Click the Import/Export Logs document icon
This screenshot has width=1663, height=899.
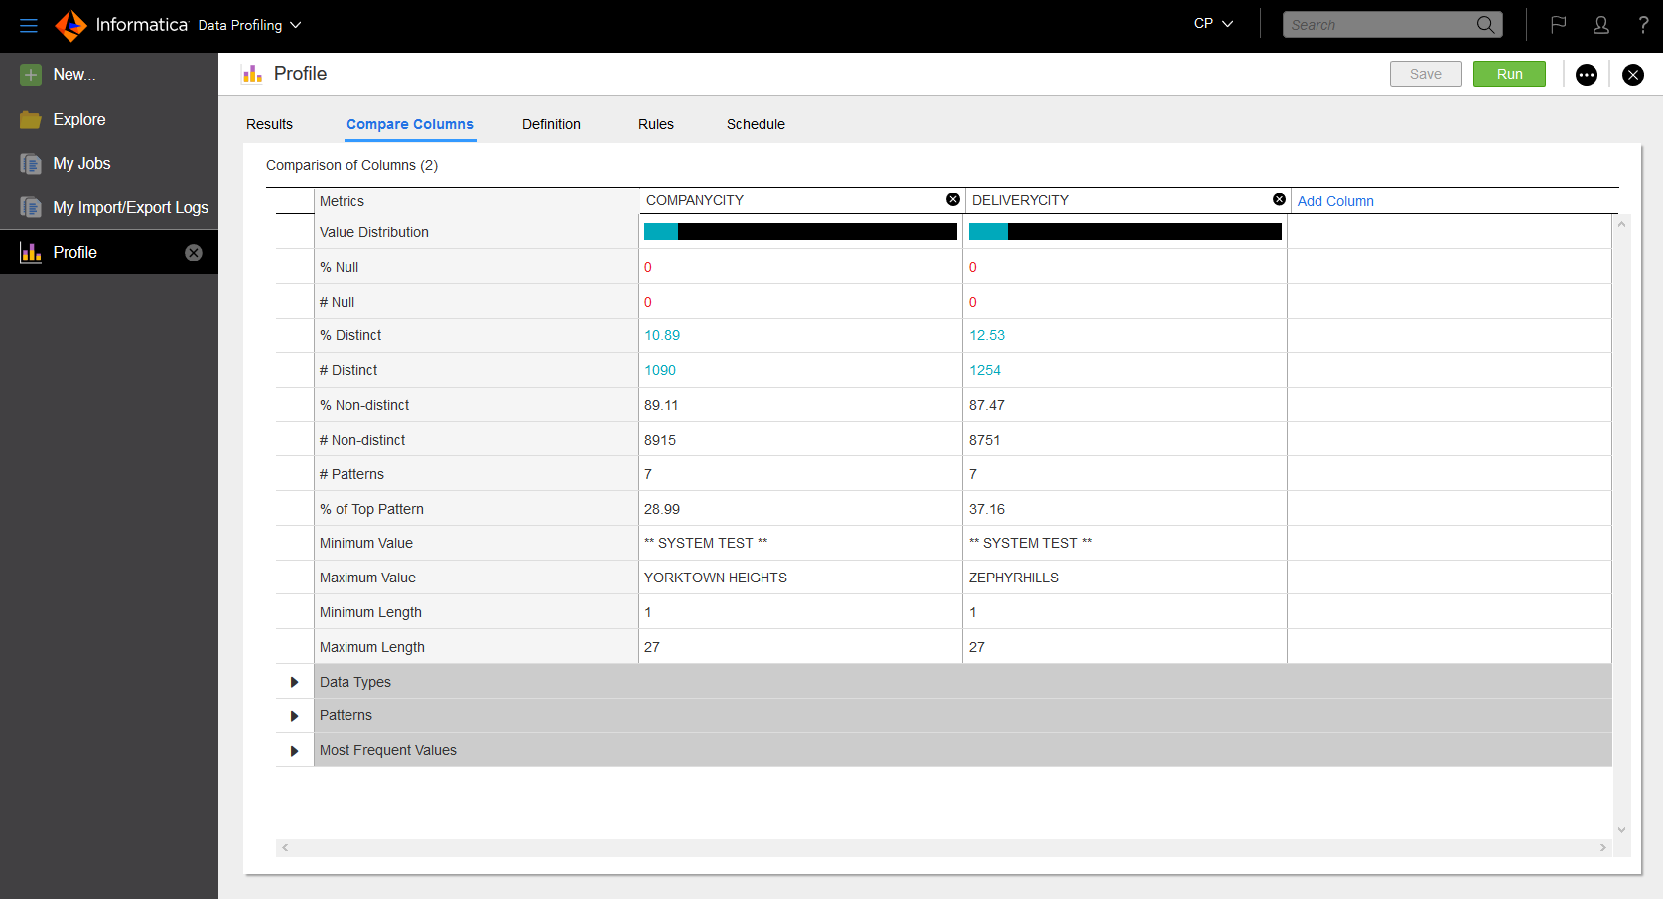coord(31,207)
